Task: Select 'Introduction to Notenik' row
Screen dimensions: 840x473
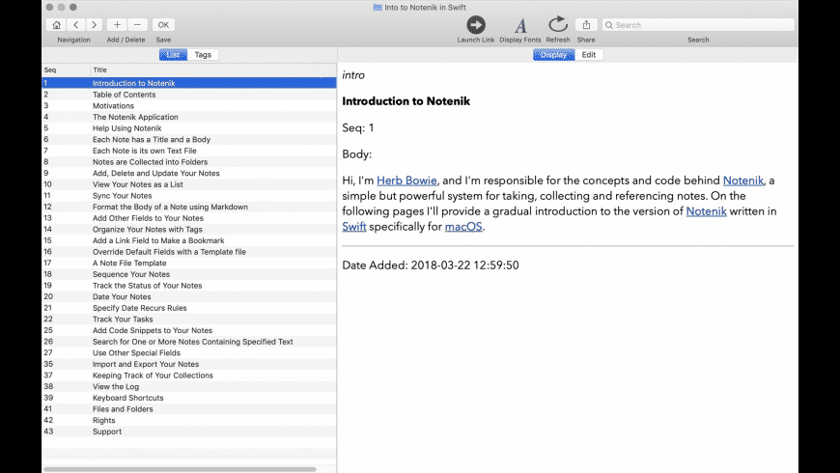Action: tap(189, 83)
